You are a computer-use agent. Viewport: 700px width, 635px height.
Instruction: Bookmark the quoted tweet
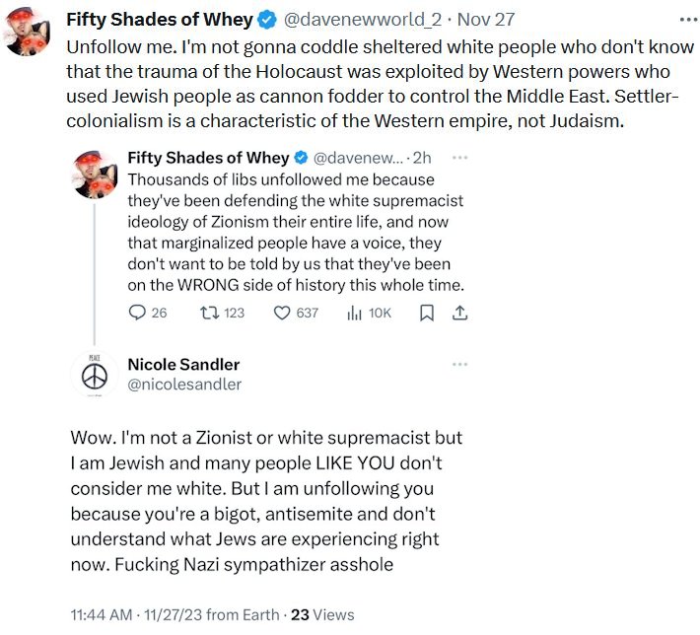[x=427, y=313]
